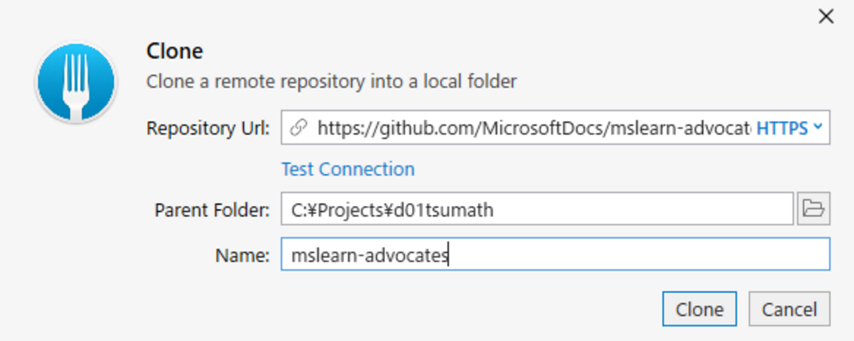The width and height of the screenshot is (854, 341).
Task: Focus the Name field containing mslearn-advocates
Action: (x=555, y=254)
